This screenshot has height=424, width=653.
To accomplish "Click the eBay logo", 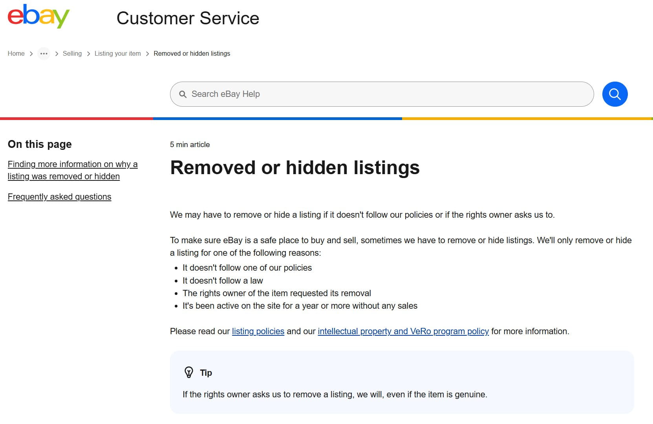I will click(x=38, y=16).
